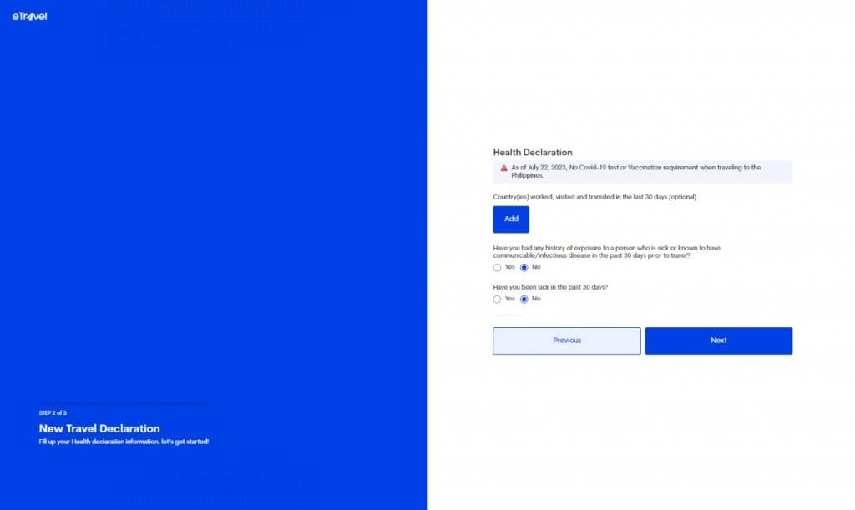855x510 pixels.
Task: Proceed with the Next button
Action: [718, 341]
